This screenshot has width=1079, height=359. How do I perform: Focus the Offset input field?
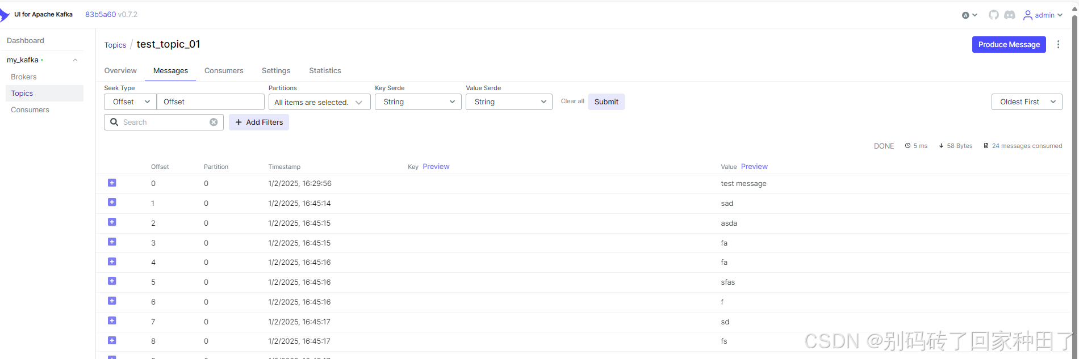point(211,102)
